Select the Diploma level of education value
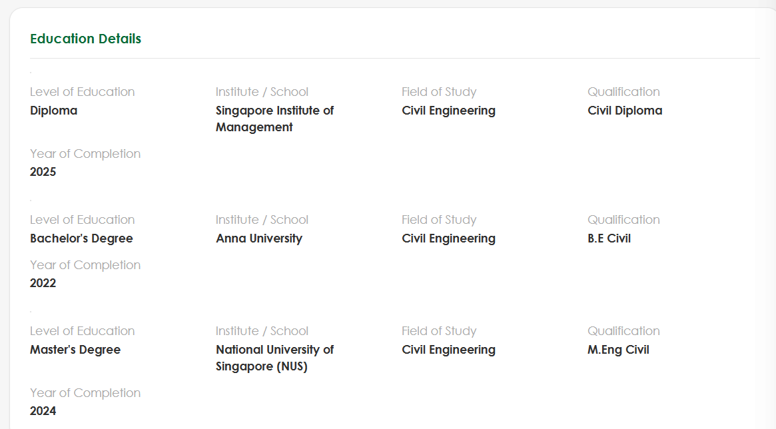This screenshot has width=776, height=429. pos(53,111)
